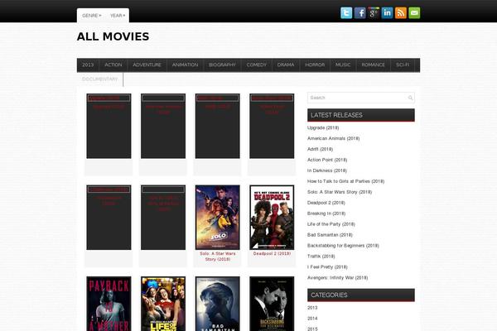Open the ACTION genre menu item

point(113,65)
